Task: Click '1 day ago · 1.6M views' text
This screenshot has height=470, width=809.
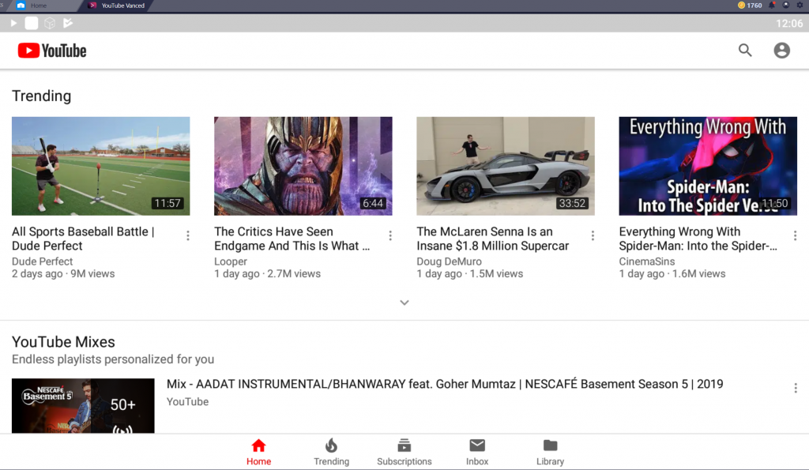Action: (672, 274)
